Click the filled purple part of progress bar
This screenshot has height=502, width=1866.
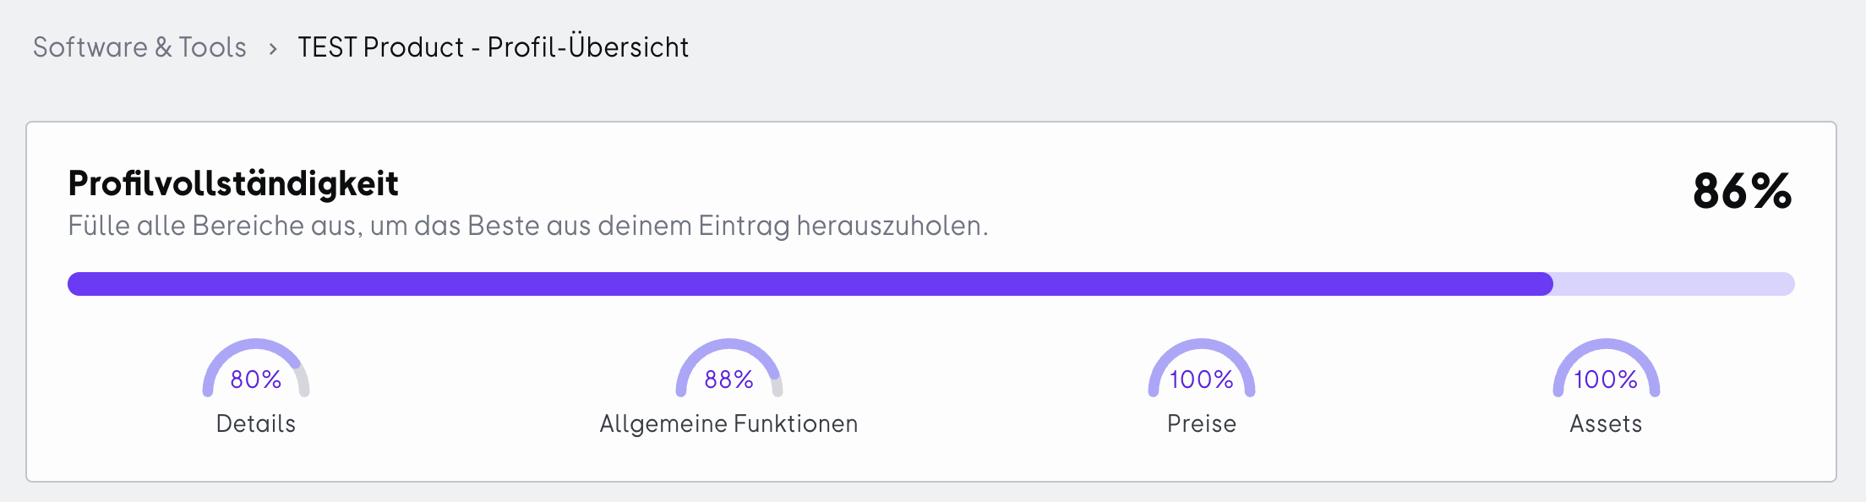(x=810, y=284)
